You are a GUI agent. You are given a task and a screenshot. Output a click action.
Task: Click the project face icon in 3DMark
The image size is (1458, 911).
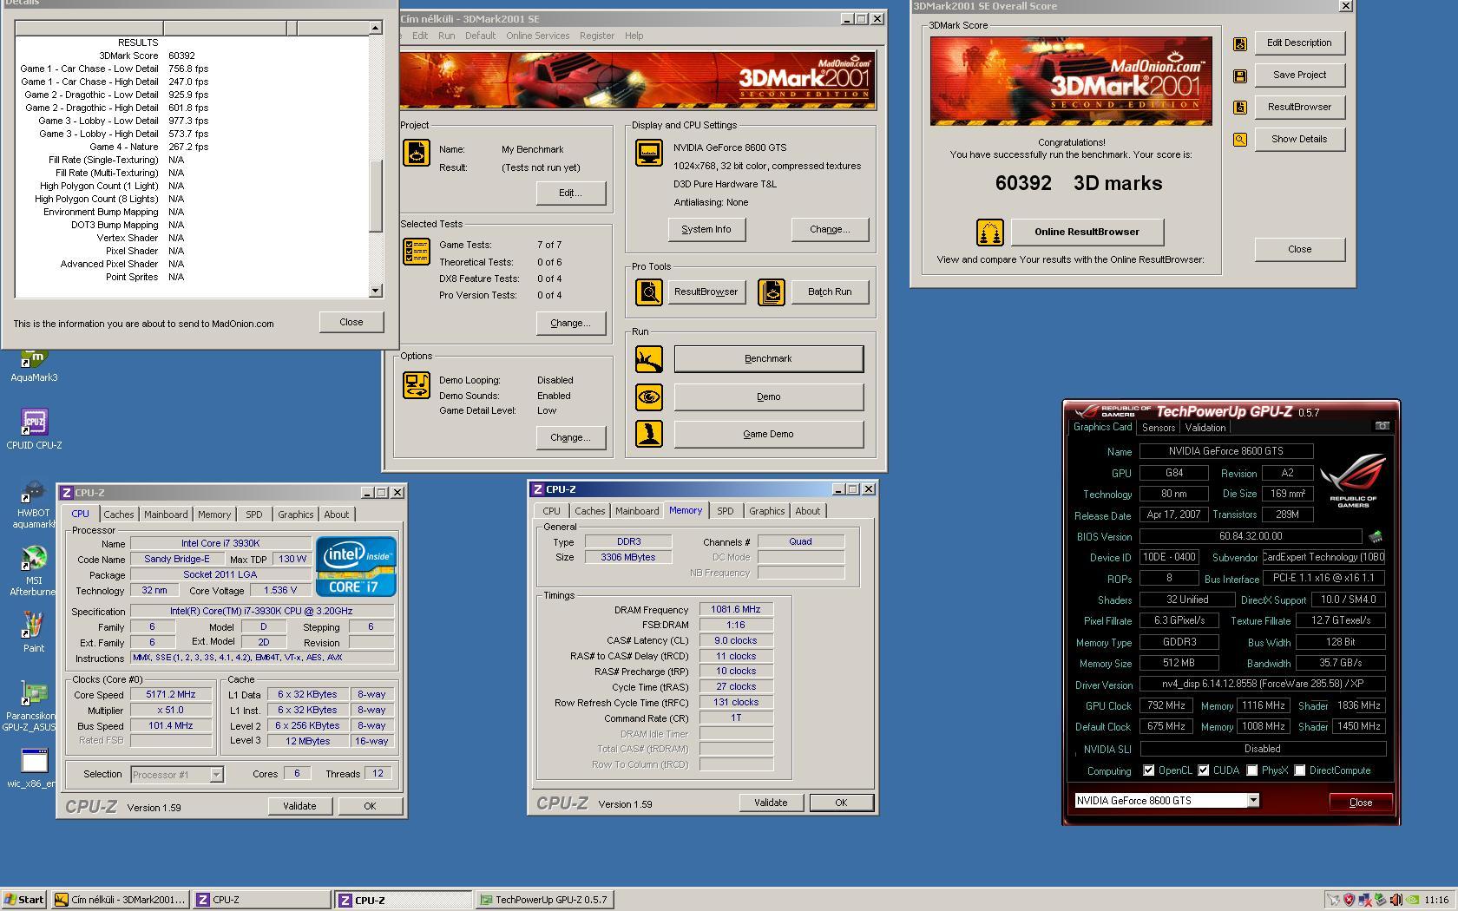point(417,154)
